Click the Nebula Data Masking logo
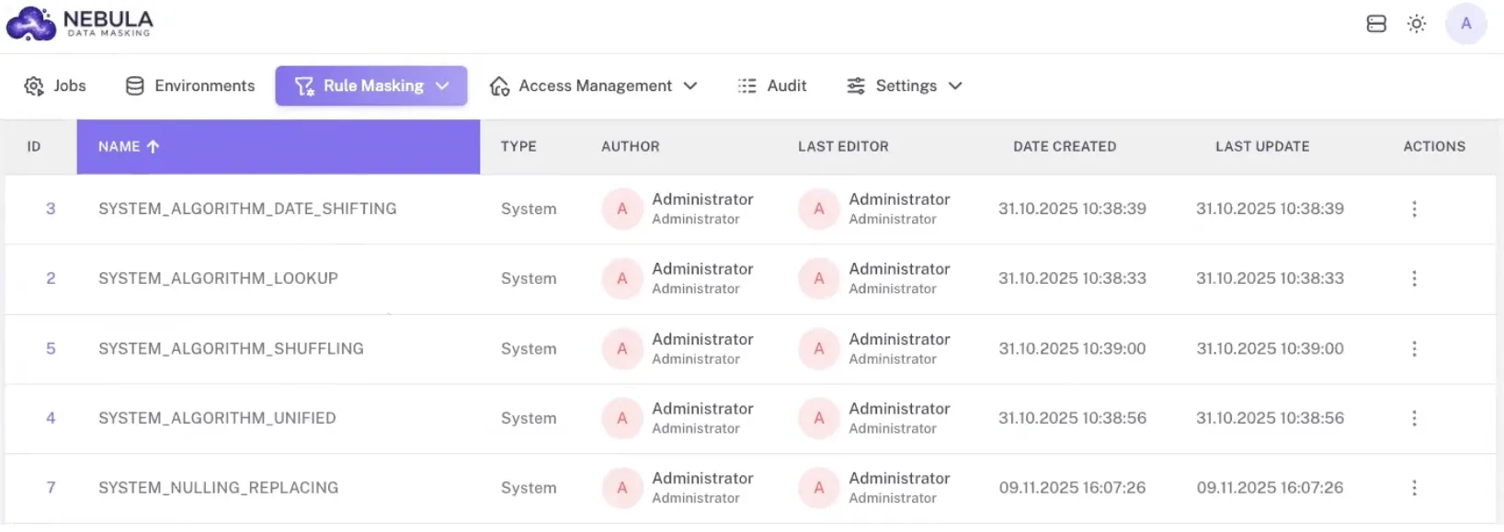 (x=80, y=23)
